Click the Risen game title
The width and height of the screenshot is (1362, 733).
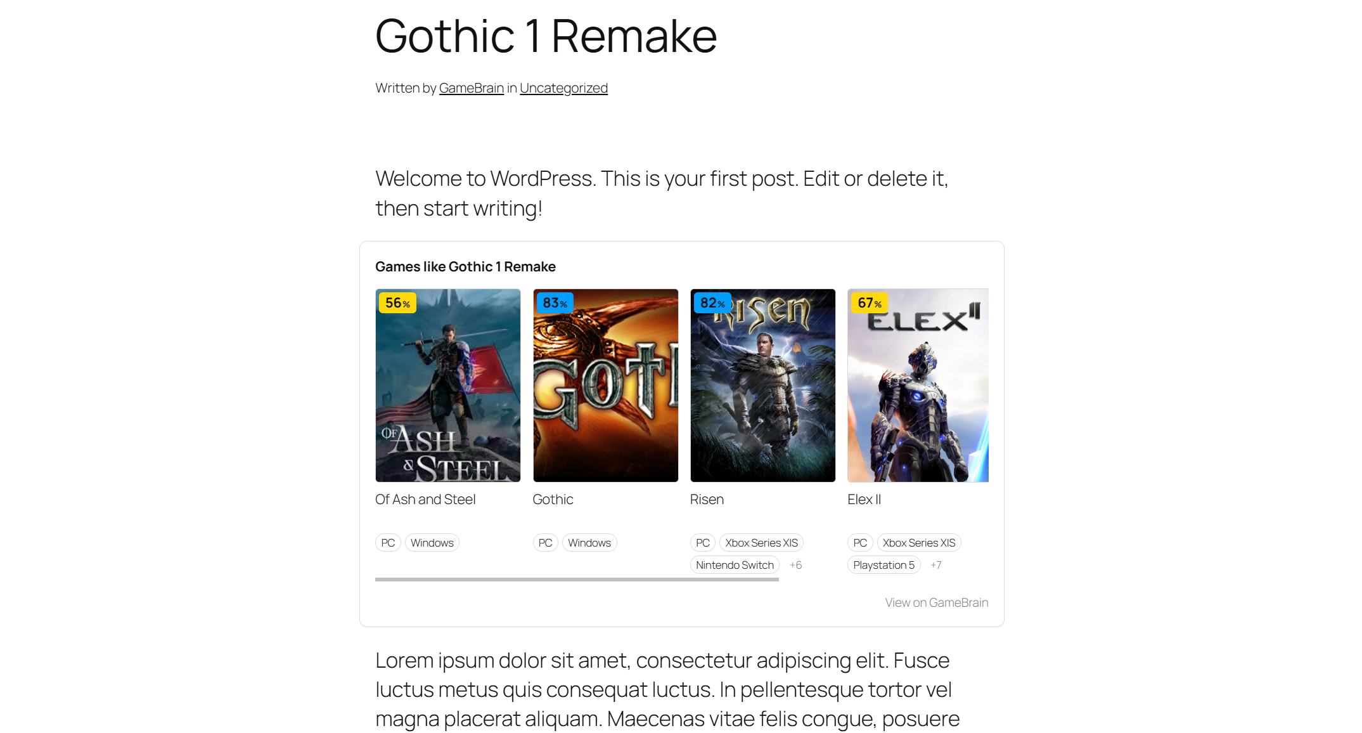pyautogui.click(x=707, y=500)
